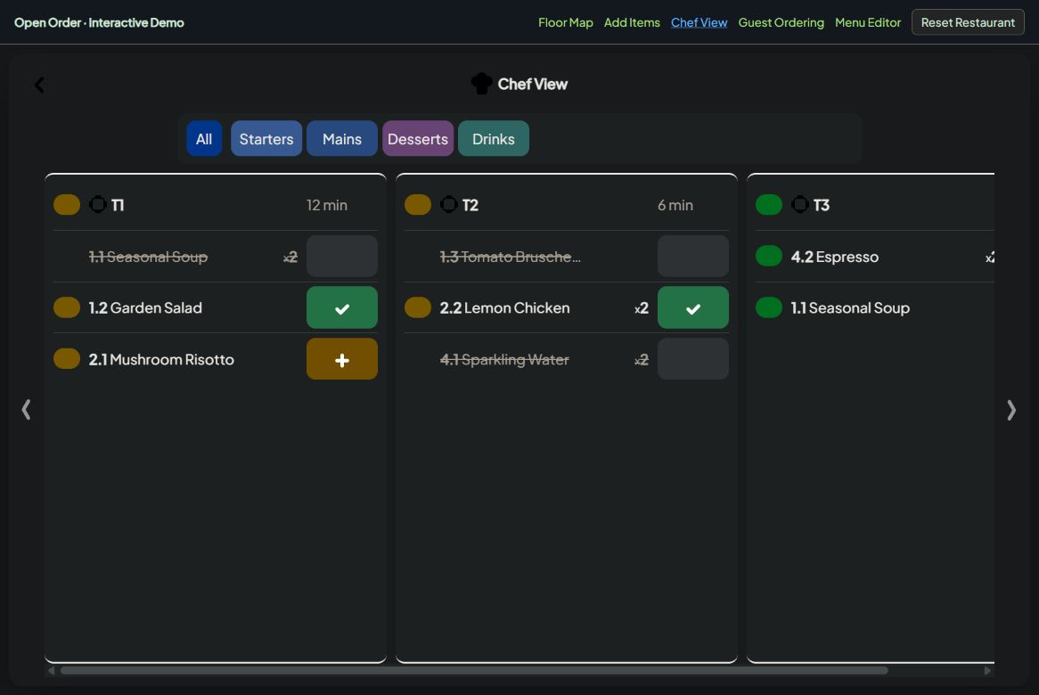This screenshot has height=695, width=1039.
Task: Click the Reset Restaurant button
Action: pyautogui.click(x=968, y=22)
